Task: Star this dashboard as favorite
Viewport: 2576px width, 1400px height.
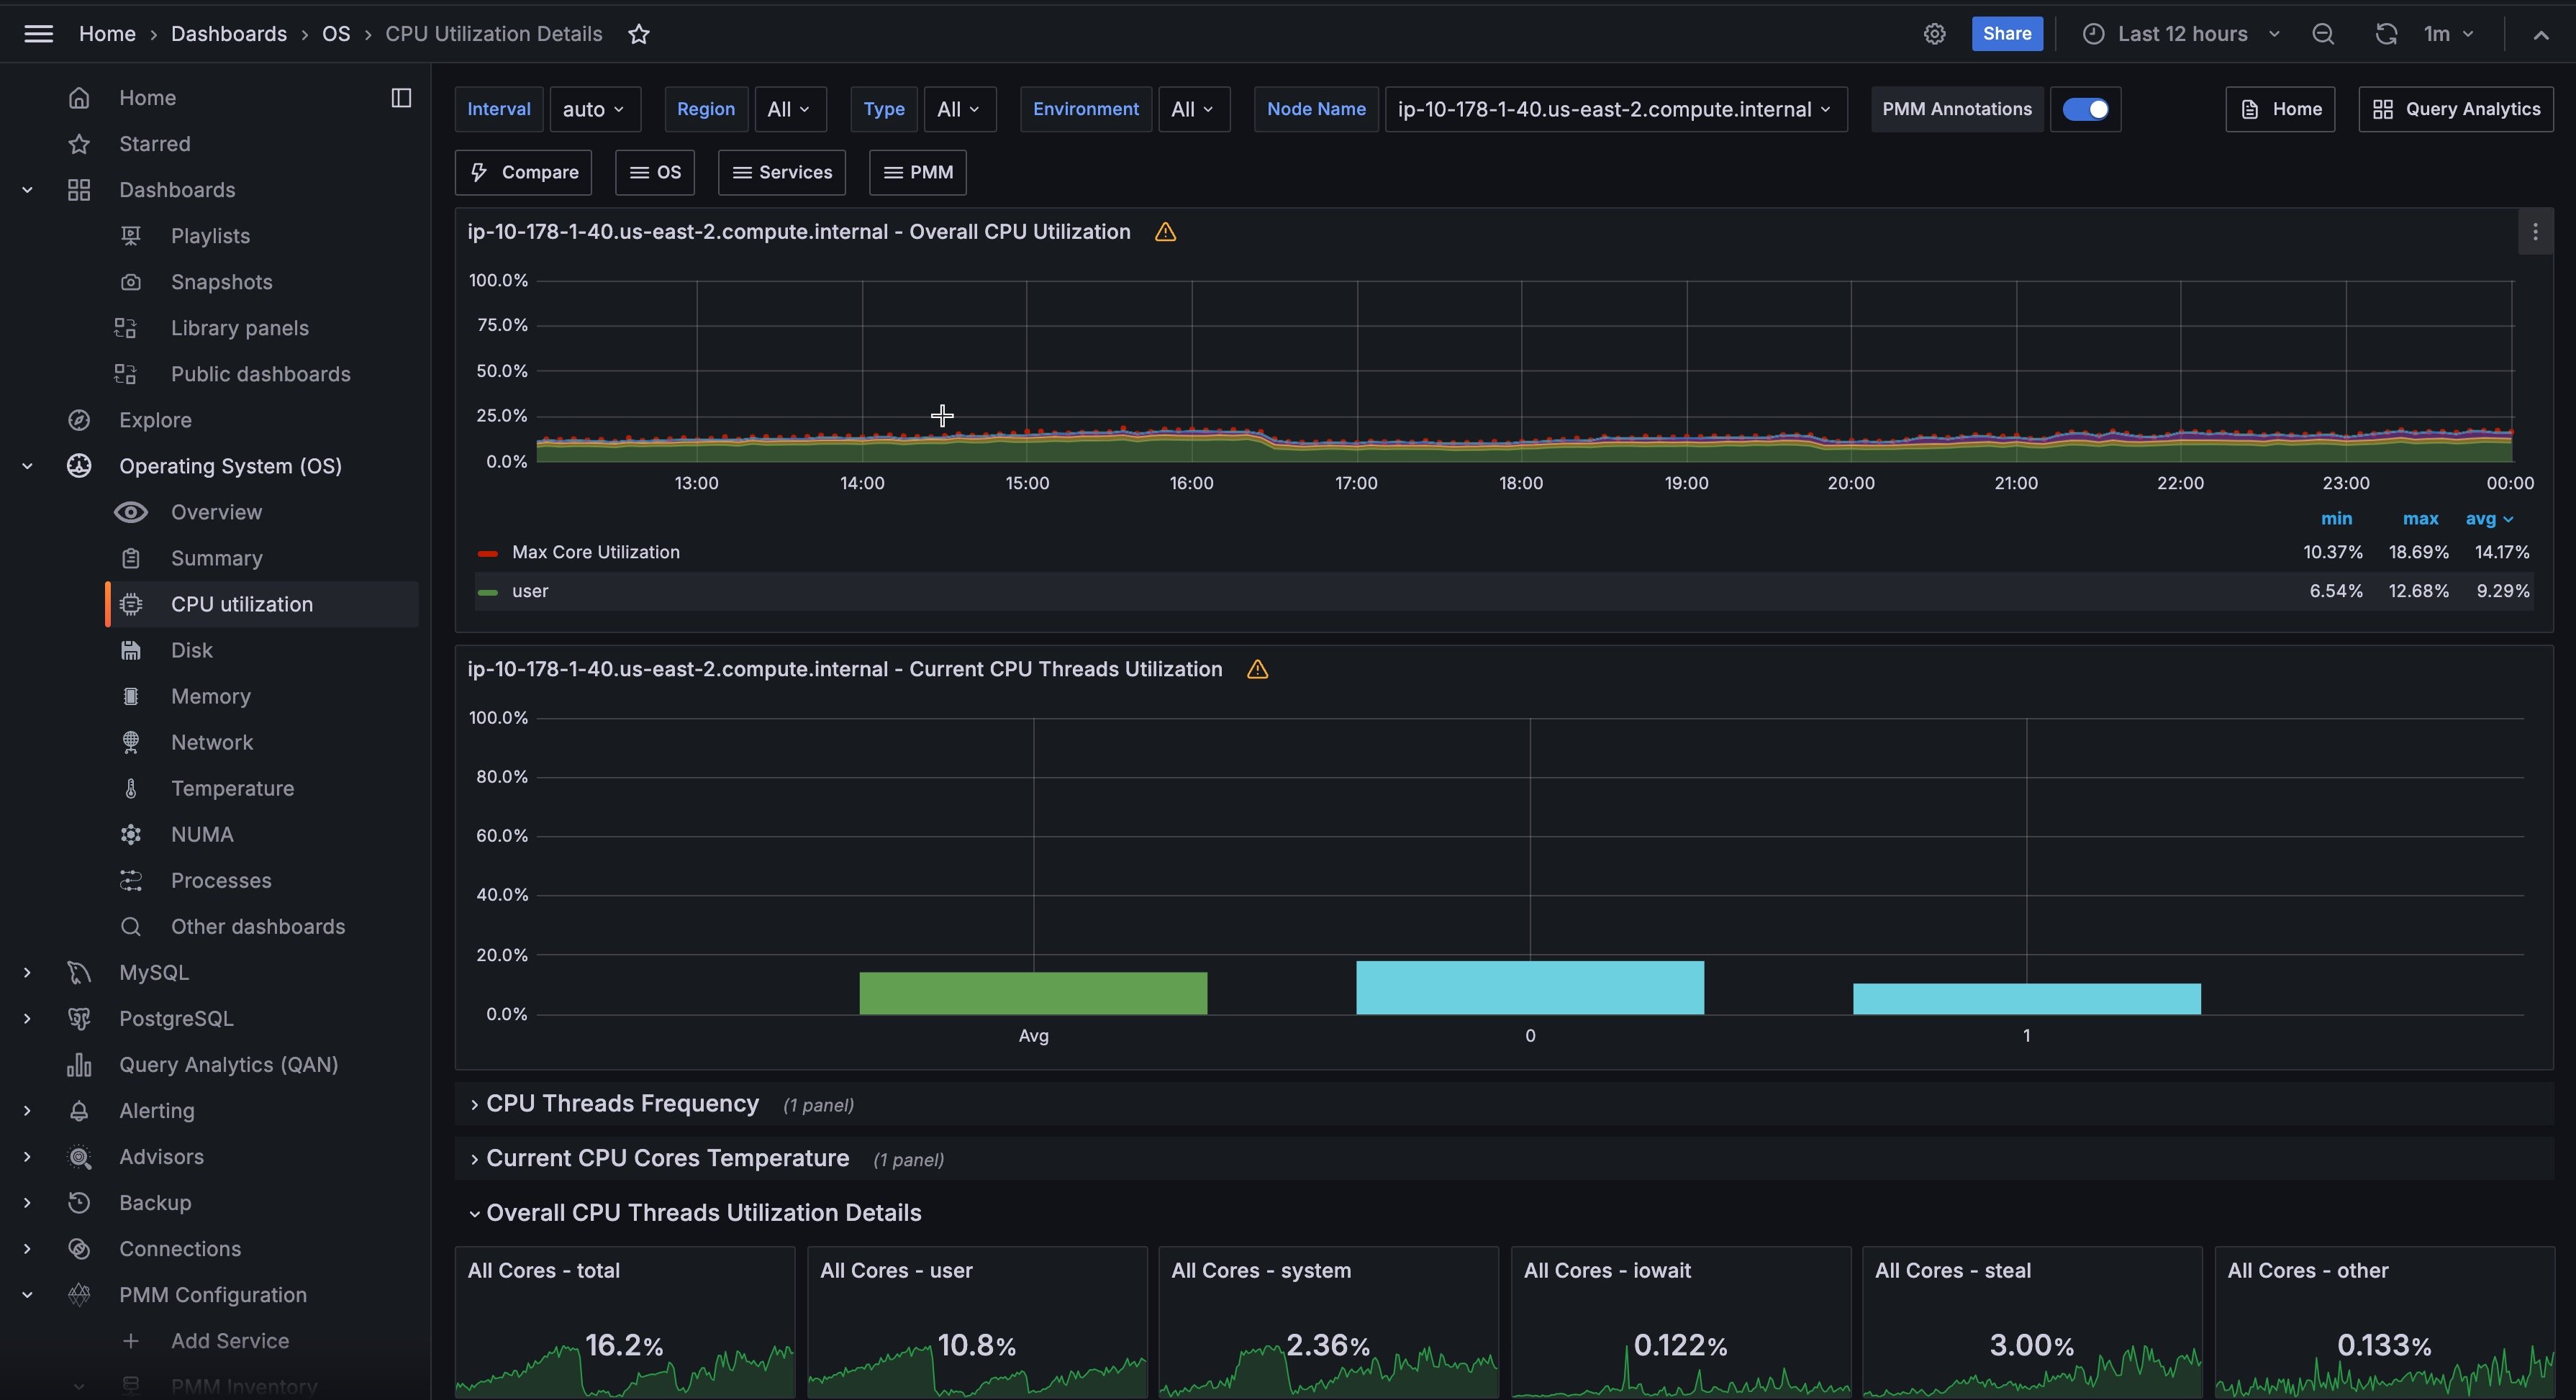Action: [x=639, y=34]
